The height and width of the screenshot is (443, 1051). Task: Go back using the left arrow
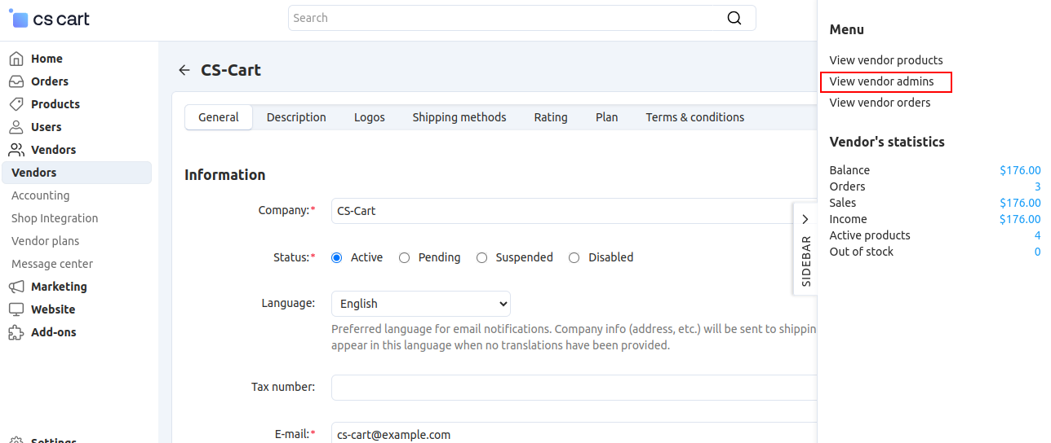[x=184, y=70]
